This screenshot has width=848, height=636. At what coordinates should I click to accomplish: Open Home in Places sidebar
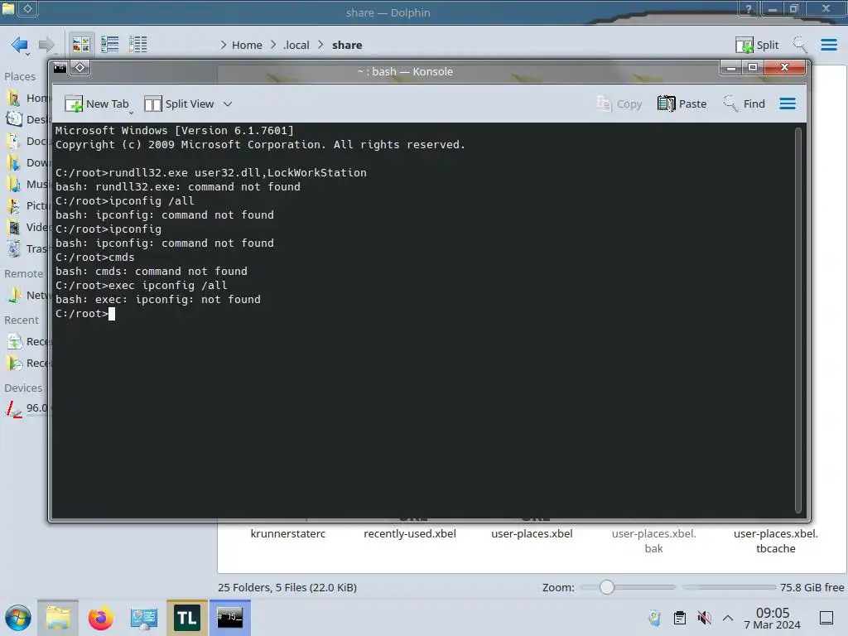click(x=27, y=98)
